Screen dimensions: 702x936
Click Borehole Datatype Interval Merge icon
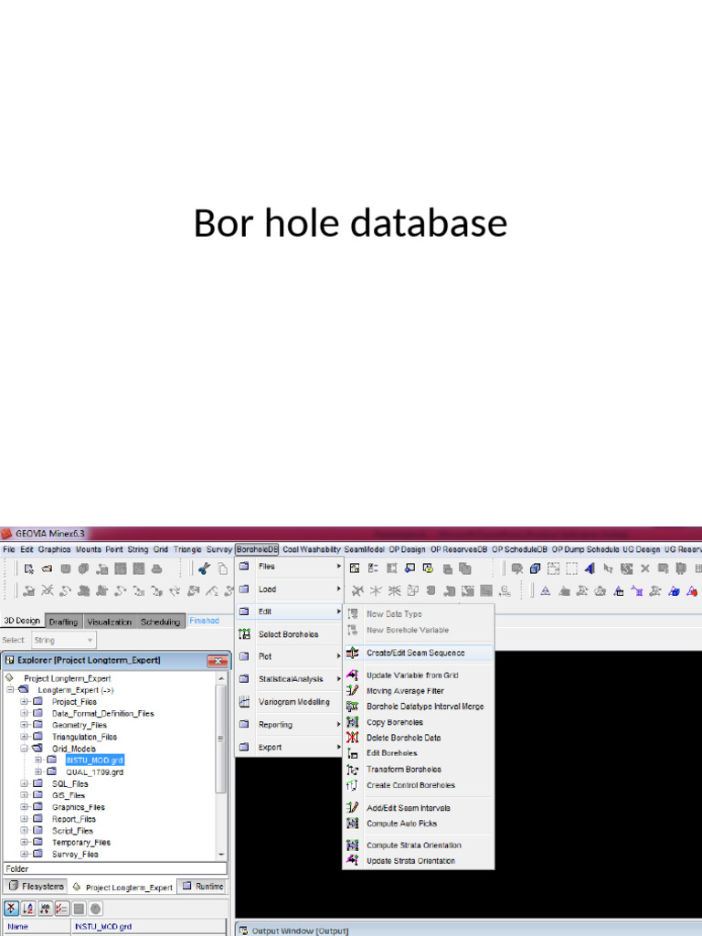pyautogui.click(x=352, y=707)
